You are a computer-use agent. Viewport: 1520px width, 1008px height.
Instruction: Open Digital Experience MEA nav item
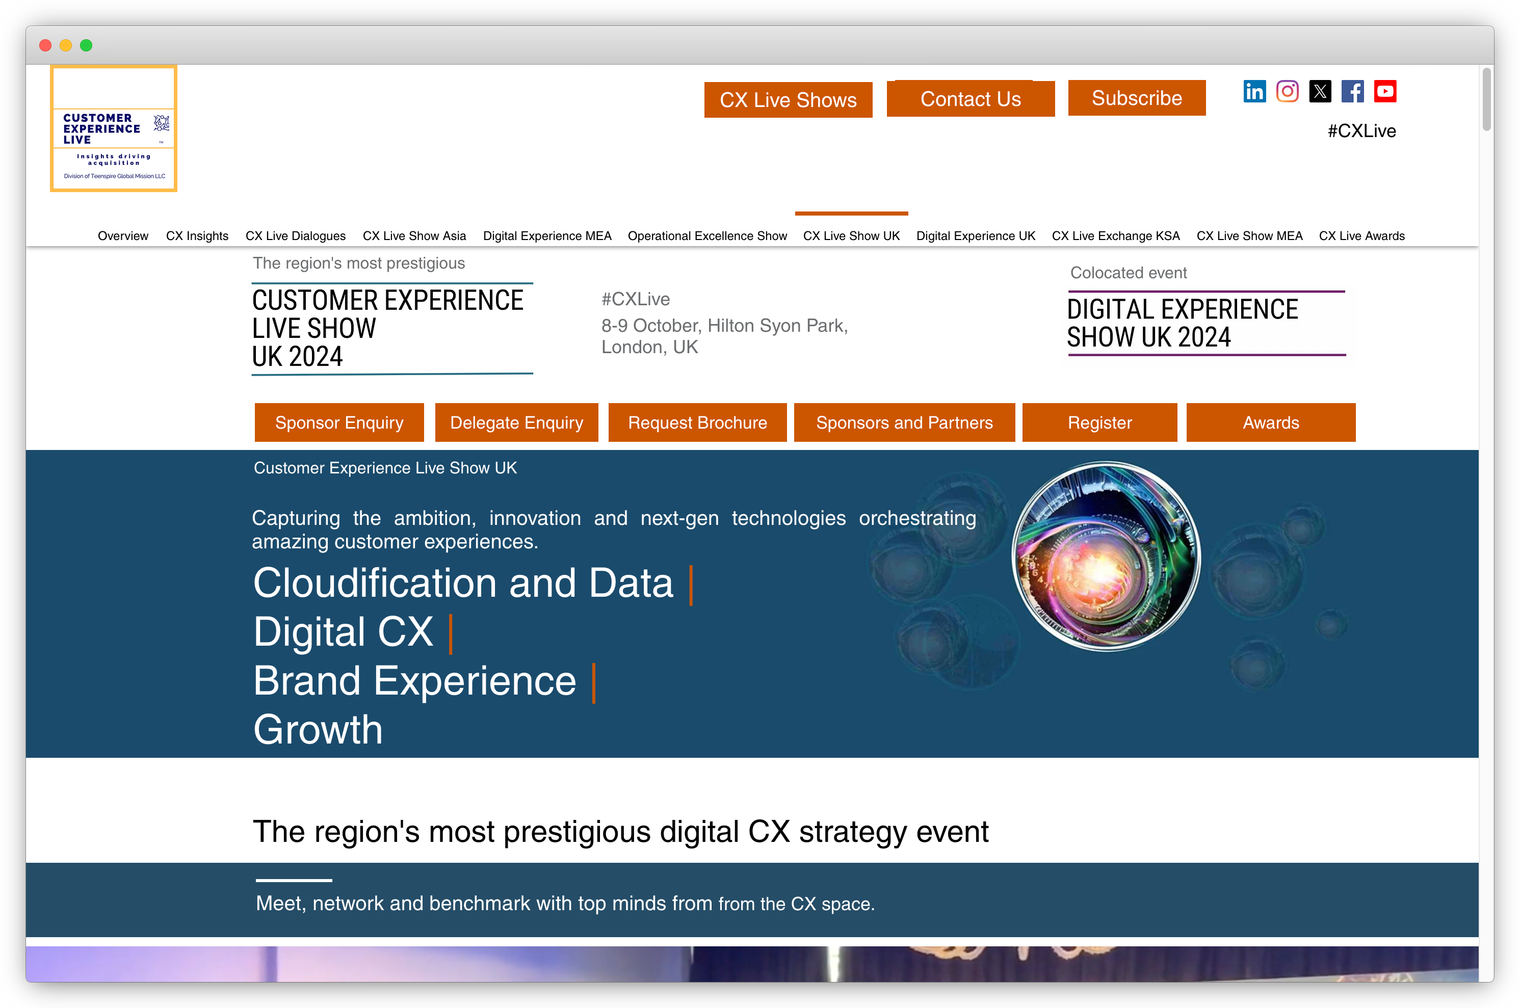click(x=547, y=236)
